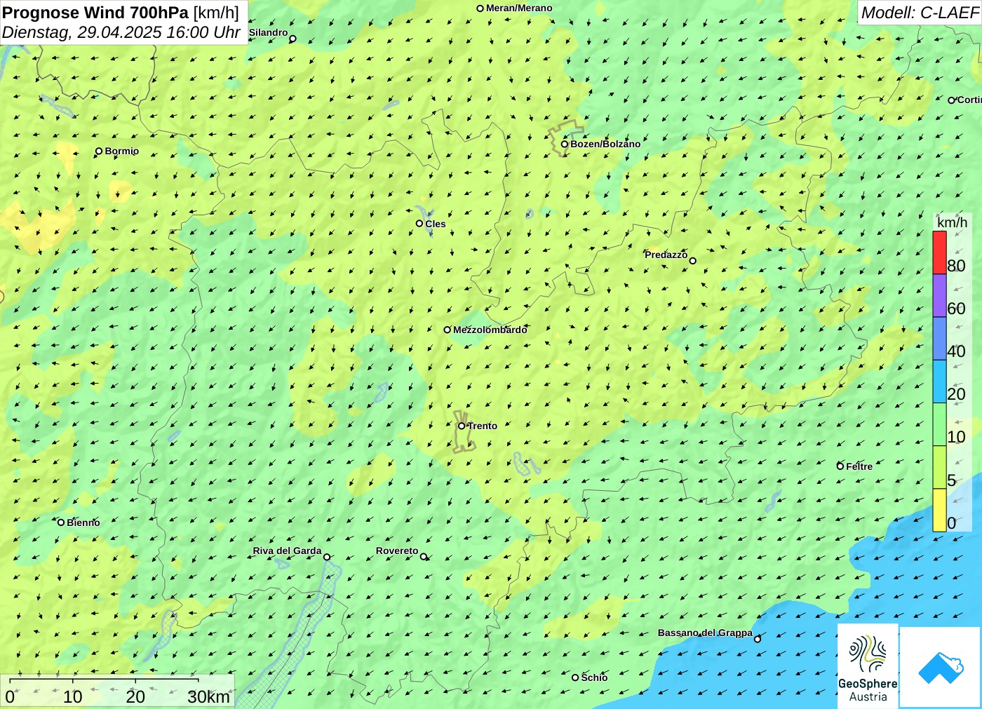Click the '30km' scale bar label

tap(208, 696)
